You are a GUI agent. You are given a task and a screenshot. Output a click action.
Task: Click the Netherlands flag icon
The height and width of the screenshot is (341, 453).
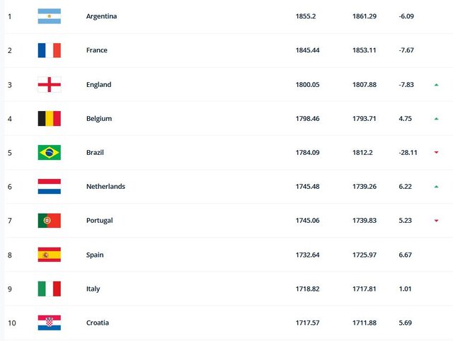tap(49, 186)
